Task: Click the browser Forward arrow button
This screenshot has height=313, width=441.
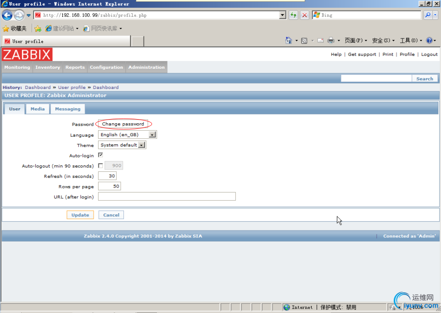Action: pyautogui.click(x=19, y=15)
